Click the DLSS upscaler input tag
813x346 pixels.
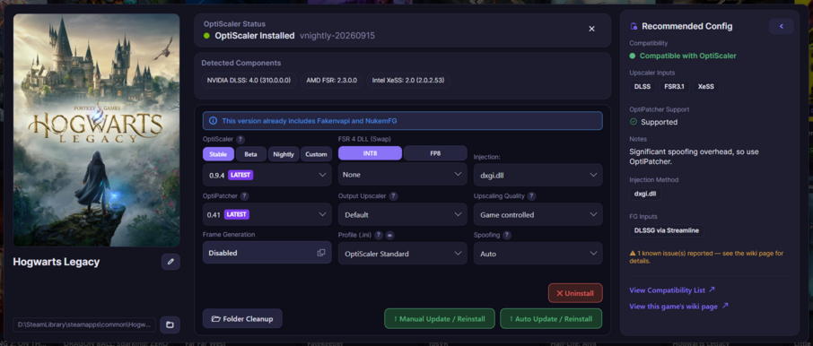(x=642, y=86)
